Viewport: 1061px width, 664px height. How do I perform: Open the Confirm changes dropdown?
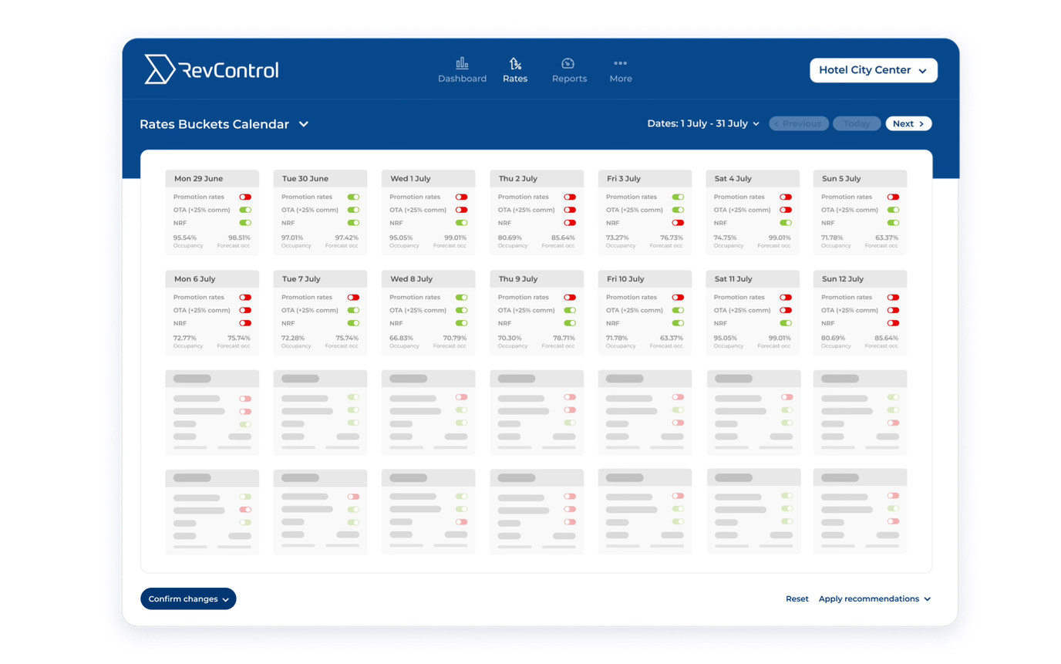(x=188, y=599)
